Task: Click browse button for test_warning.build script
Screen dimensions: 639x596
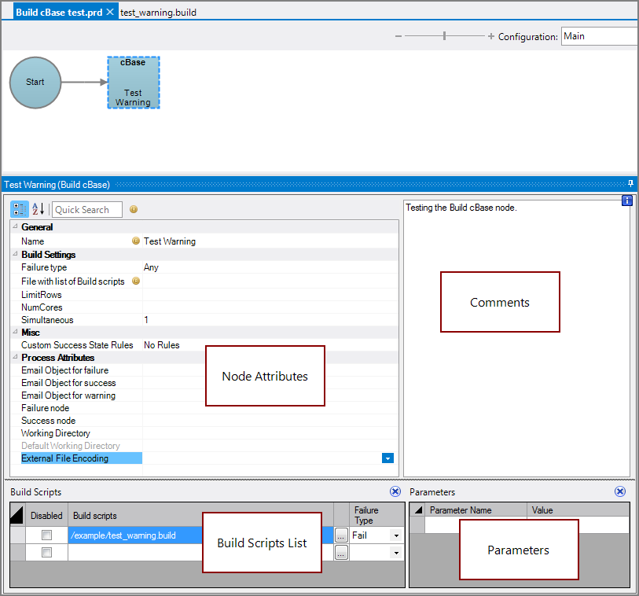Action: click(340, 535)
